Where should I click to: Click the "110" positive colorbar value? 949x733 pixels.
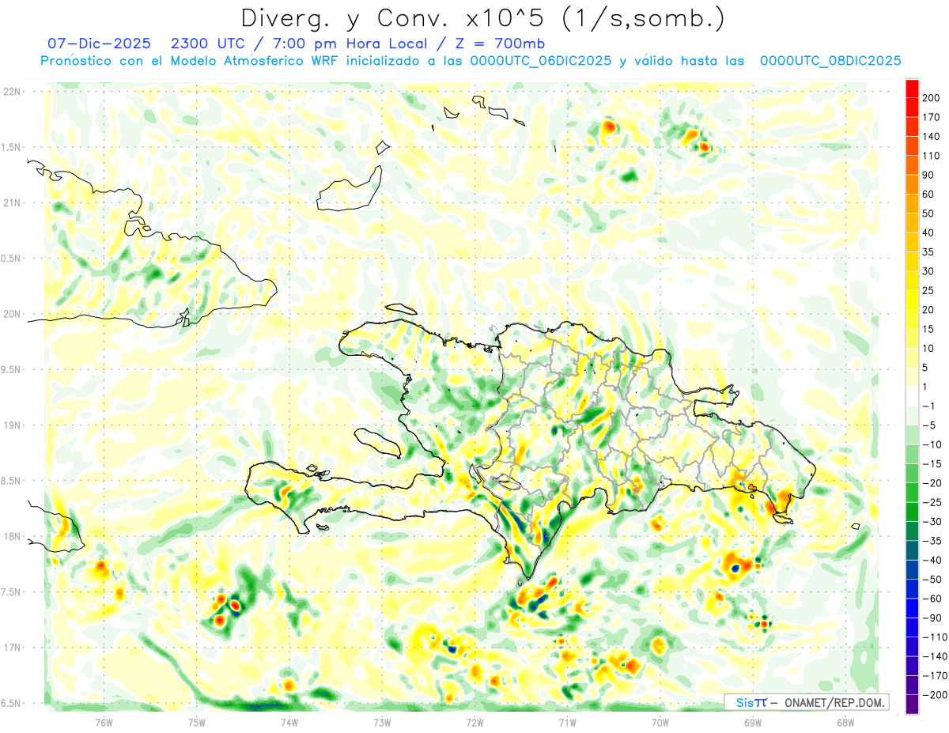click(x=932, y=156)
